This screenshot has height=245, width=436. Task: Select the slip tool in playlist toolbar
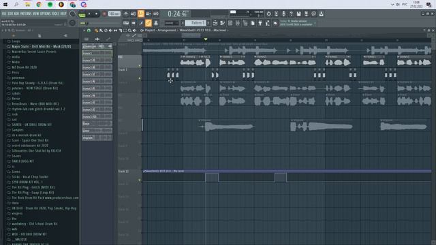click(x=115, y=30)
